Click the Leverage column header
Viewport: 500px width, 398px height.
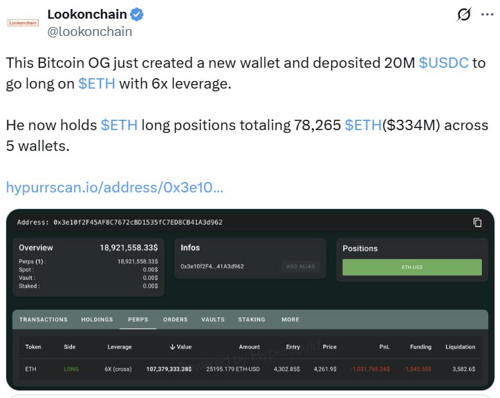point(120,347)
